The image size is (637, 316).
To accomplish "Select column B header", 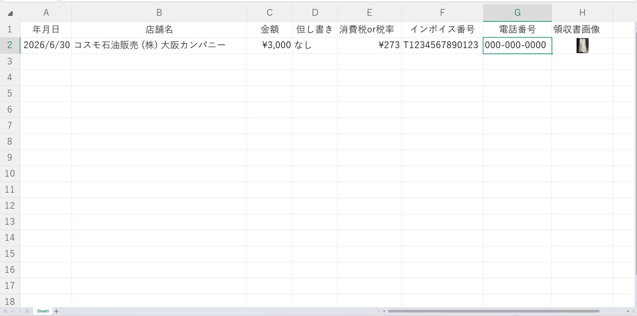I will [x=159, y=13].
